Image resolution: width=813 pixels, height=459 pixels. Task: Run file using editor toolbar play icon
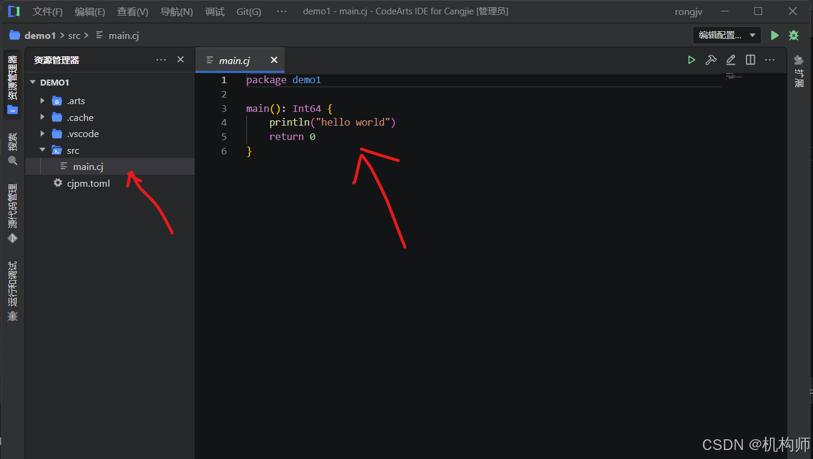click(x=691, y=60)
